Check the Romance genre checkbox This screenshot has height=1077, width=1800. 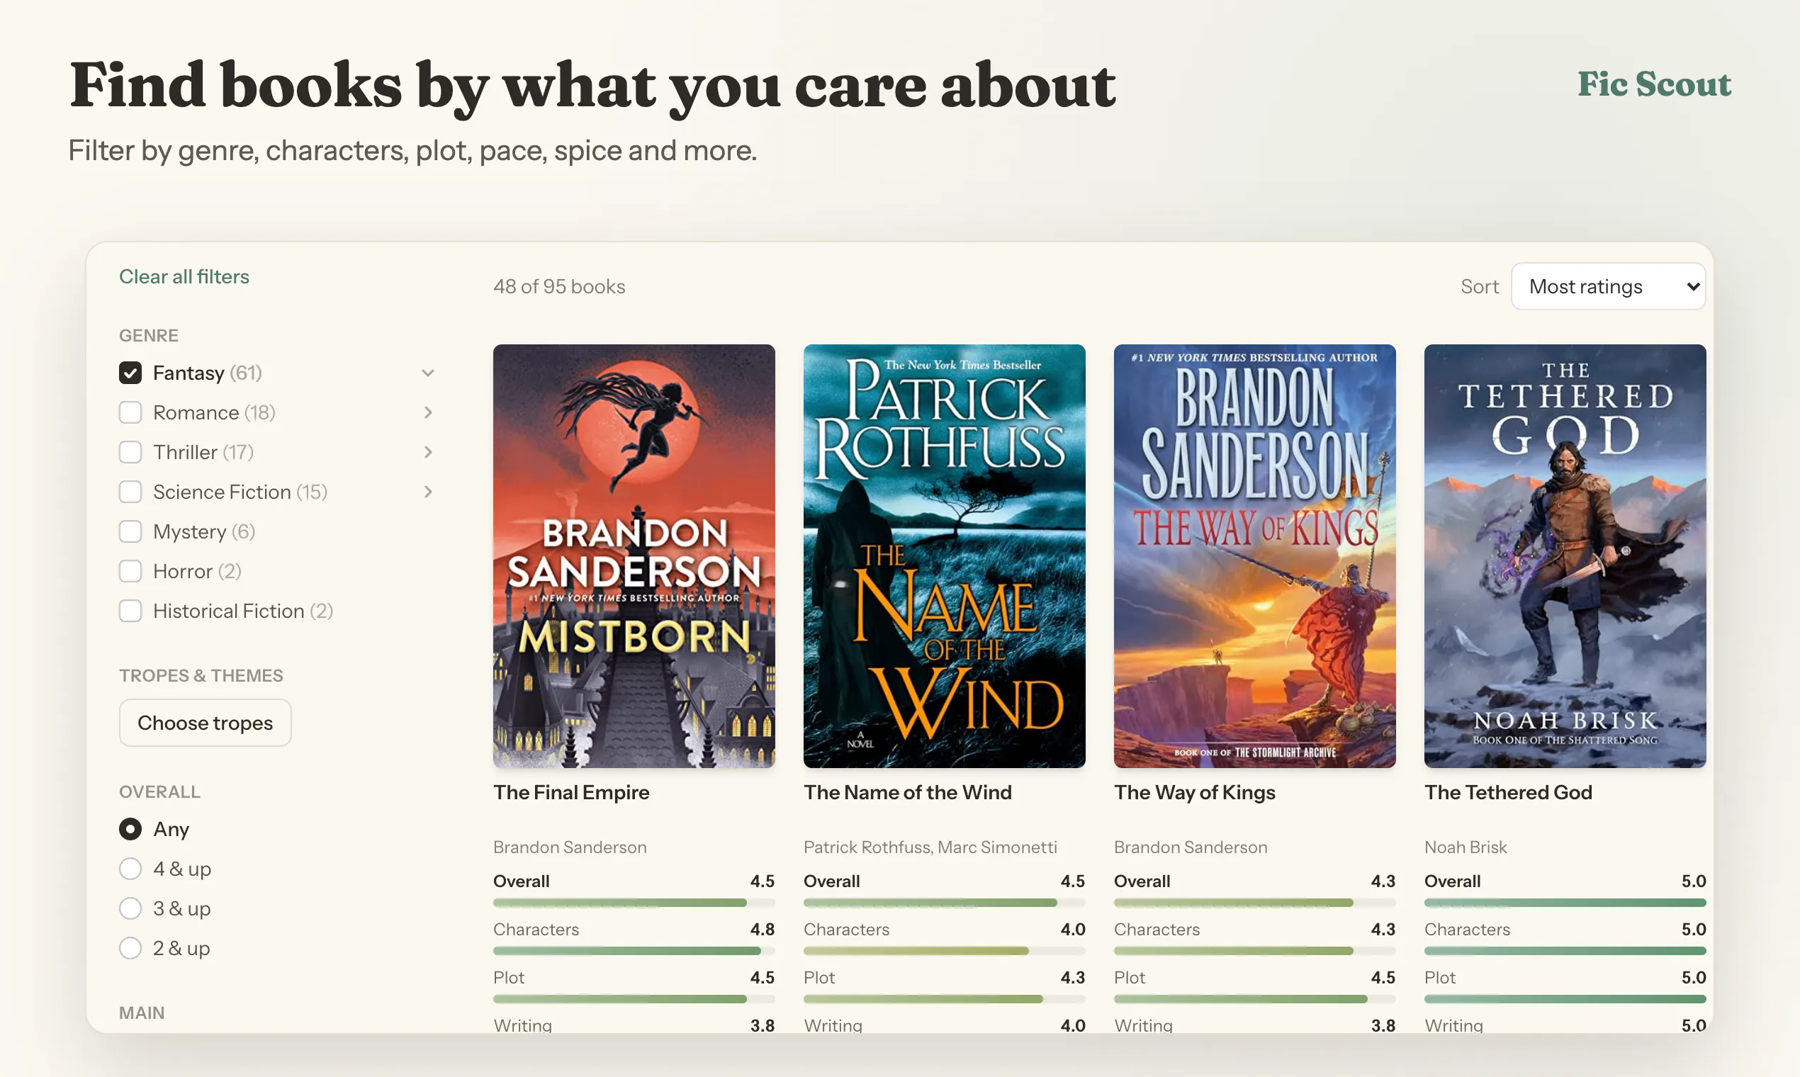point(130,412)
